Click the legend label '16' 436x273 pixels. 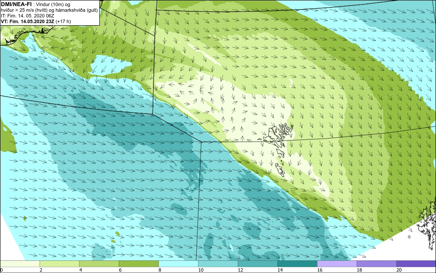[320, 270]
